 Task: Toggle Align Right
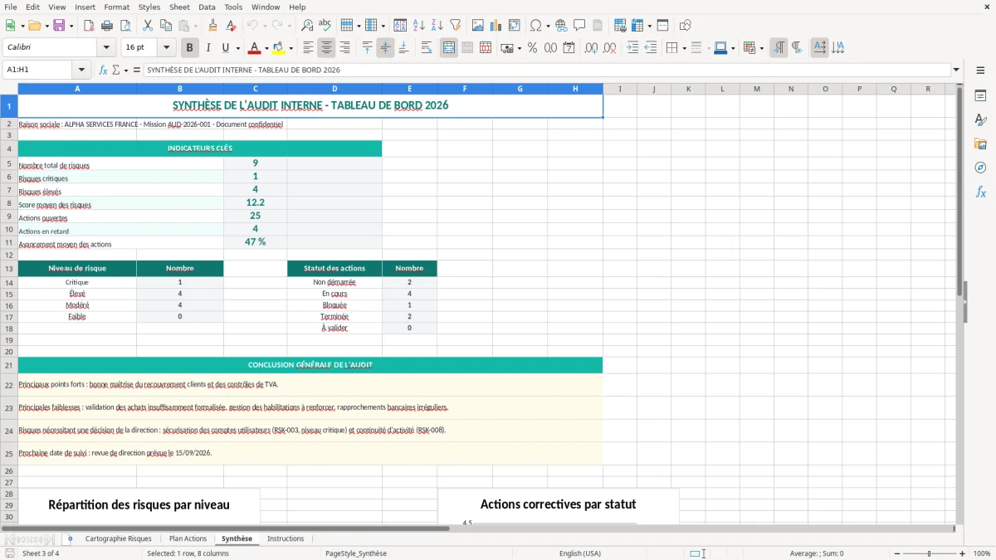(x=345, y=48)
